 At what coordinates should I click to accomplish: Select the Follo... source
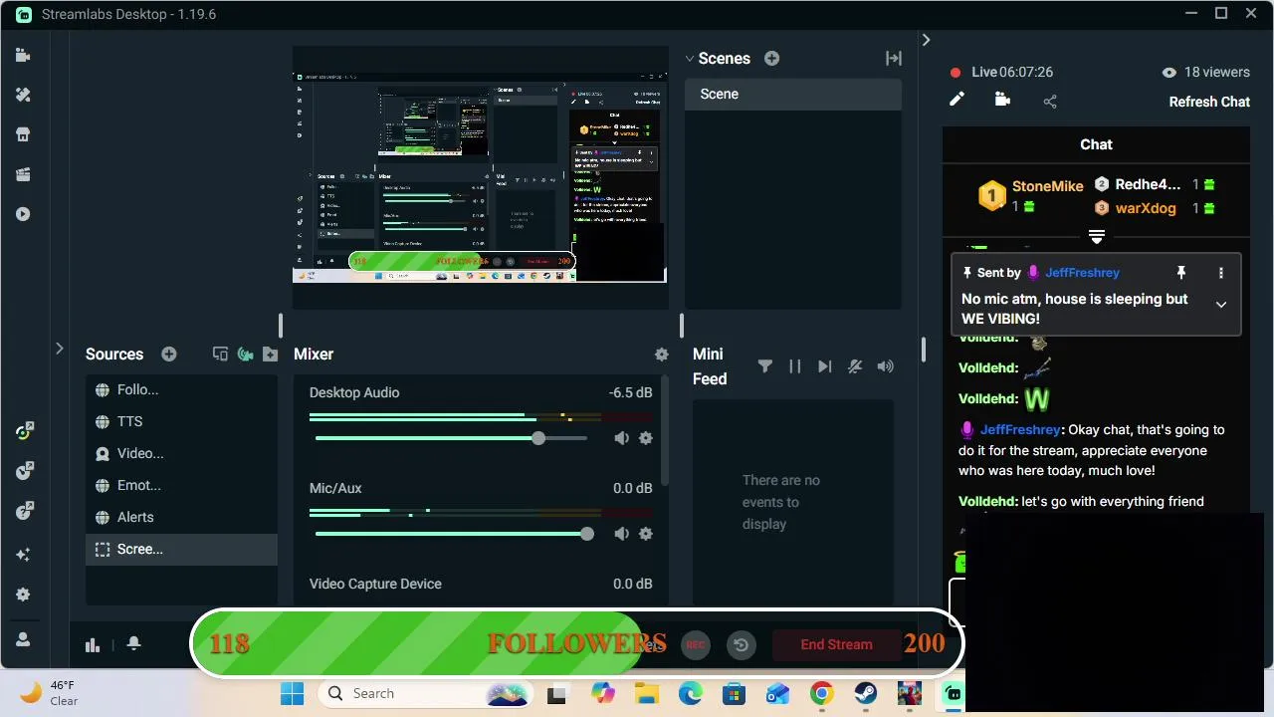181,389
